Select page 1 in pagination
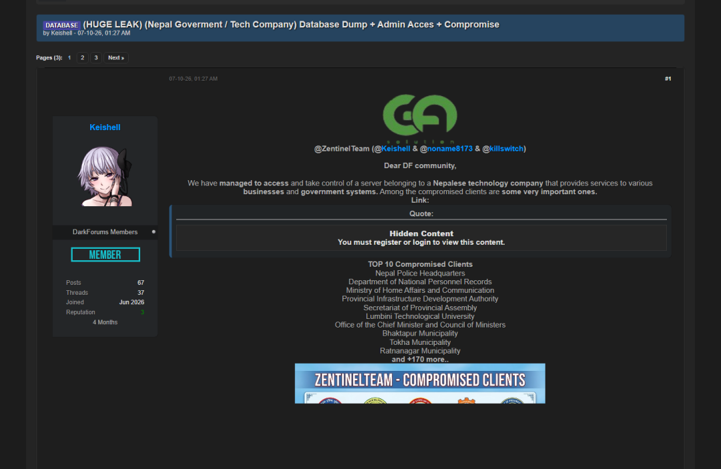This screenshot has height=469, width=721. [69, 58]
